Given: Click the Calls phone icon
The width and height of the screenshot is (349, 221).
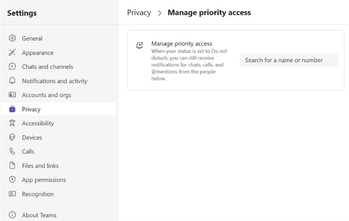Looking at the screenshot, I should tap(12, 152).
